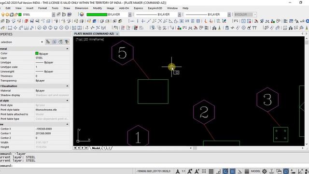Toggle Snap dots in status bar
Viewport: 309px width, 174px height.
(x=204, y=171)
